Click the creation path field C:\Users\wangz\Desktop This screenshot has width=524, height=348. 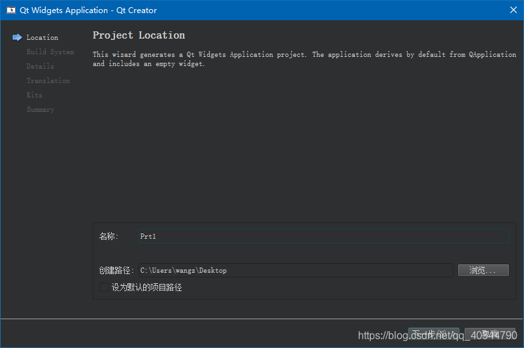pos(296,270)
